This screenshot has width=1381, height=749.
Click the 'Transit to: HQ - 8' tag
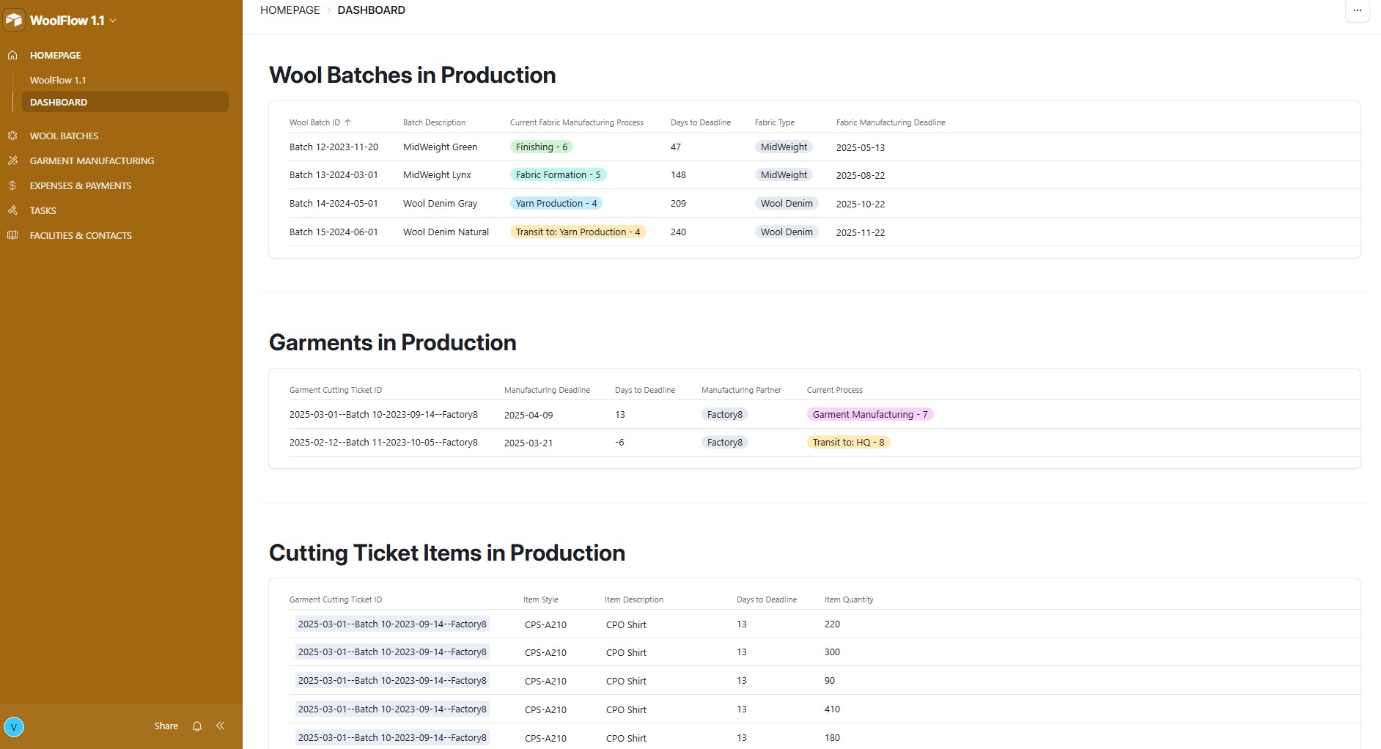848,442
